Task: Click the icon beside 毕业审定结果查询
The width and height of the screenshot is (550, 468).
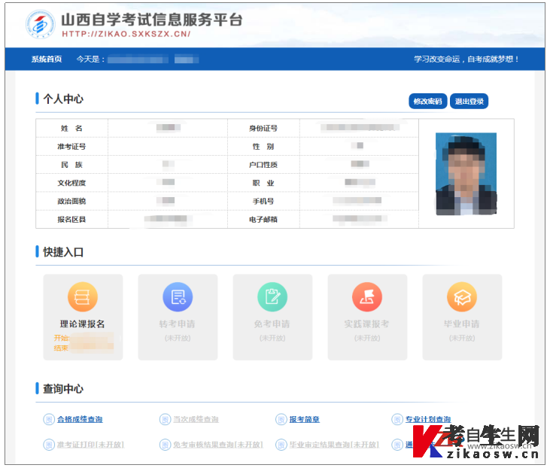Action: tap(281, 445)
